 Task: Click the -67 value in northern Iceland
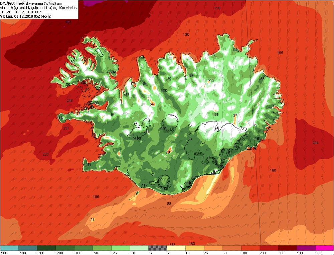tap(191, 75)
